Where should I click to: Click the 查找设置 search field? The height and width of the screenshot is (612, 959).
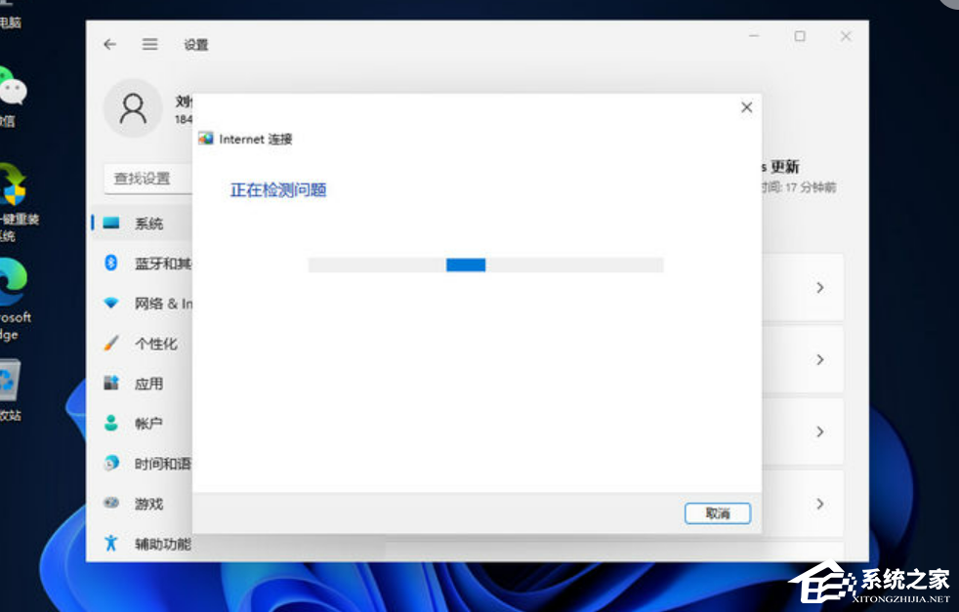point(146,178)
